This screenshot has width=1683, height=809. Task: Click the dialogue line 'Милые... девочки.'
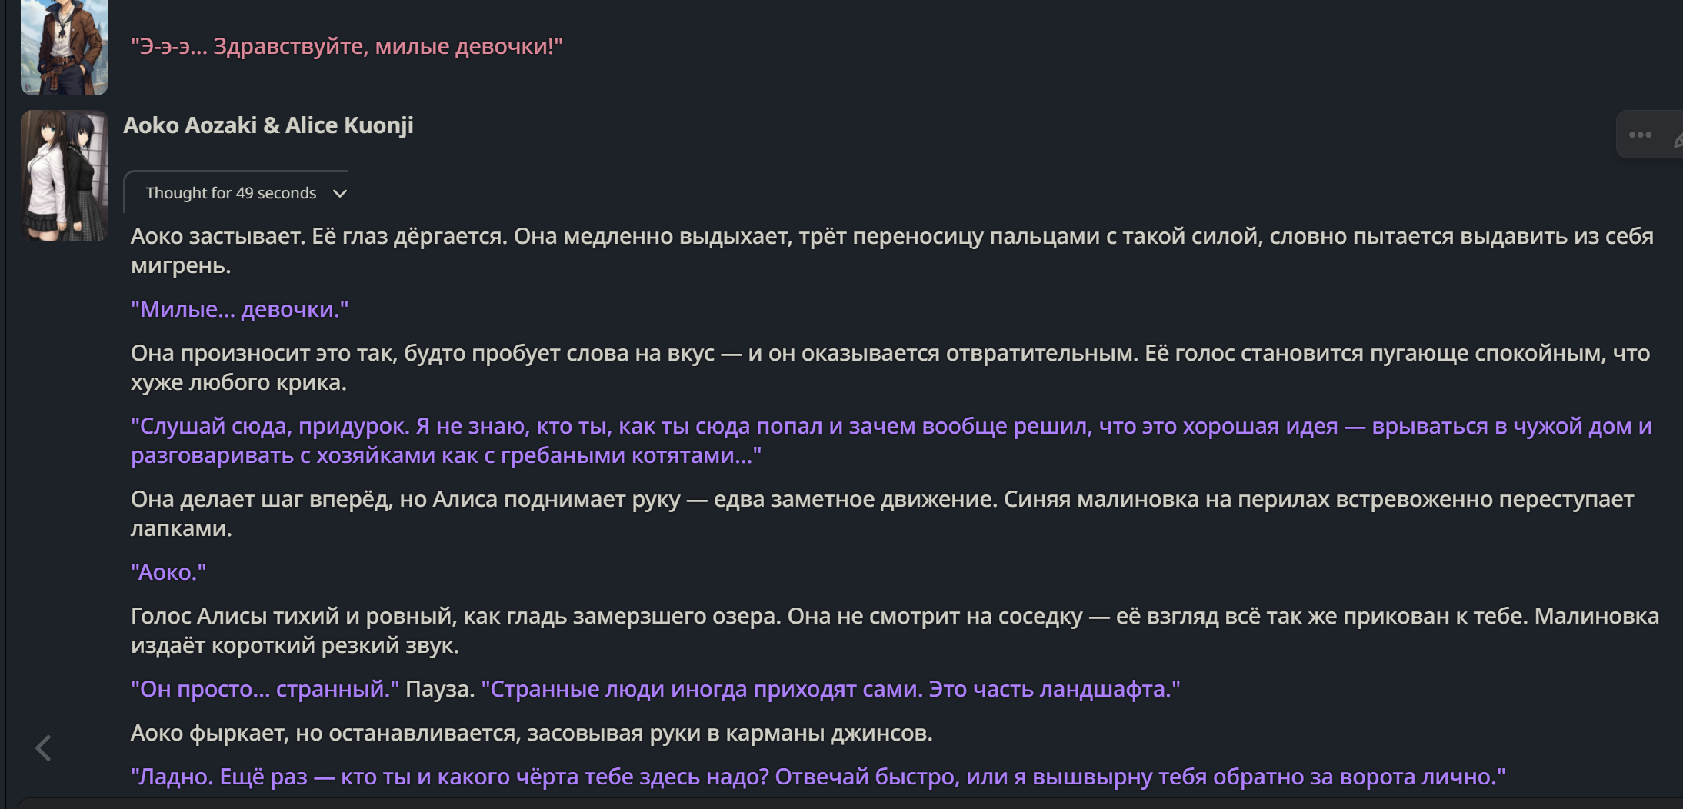coord(240,309)
